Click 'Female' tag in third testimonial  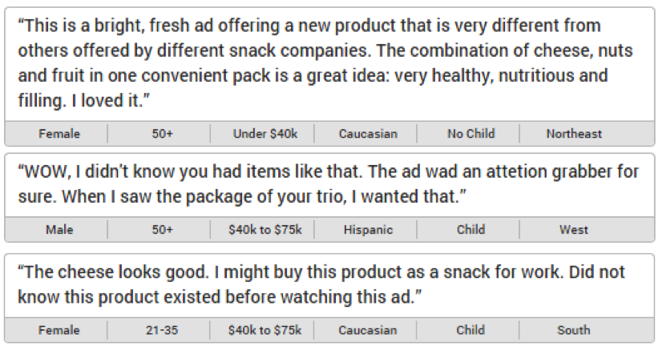[x=59, y=330]
